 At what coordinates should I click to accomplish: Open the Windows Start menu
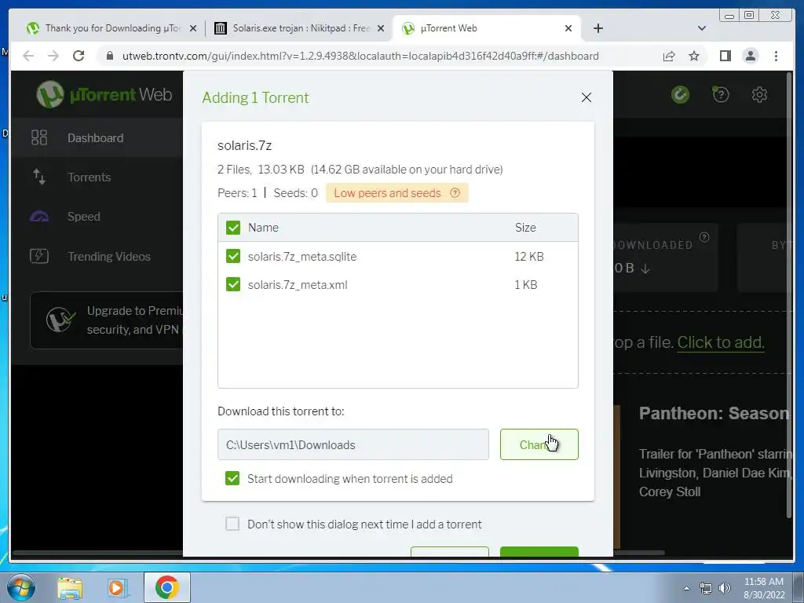pyautogui.click(x=21, y=587)
